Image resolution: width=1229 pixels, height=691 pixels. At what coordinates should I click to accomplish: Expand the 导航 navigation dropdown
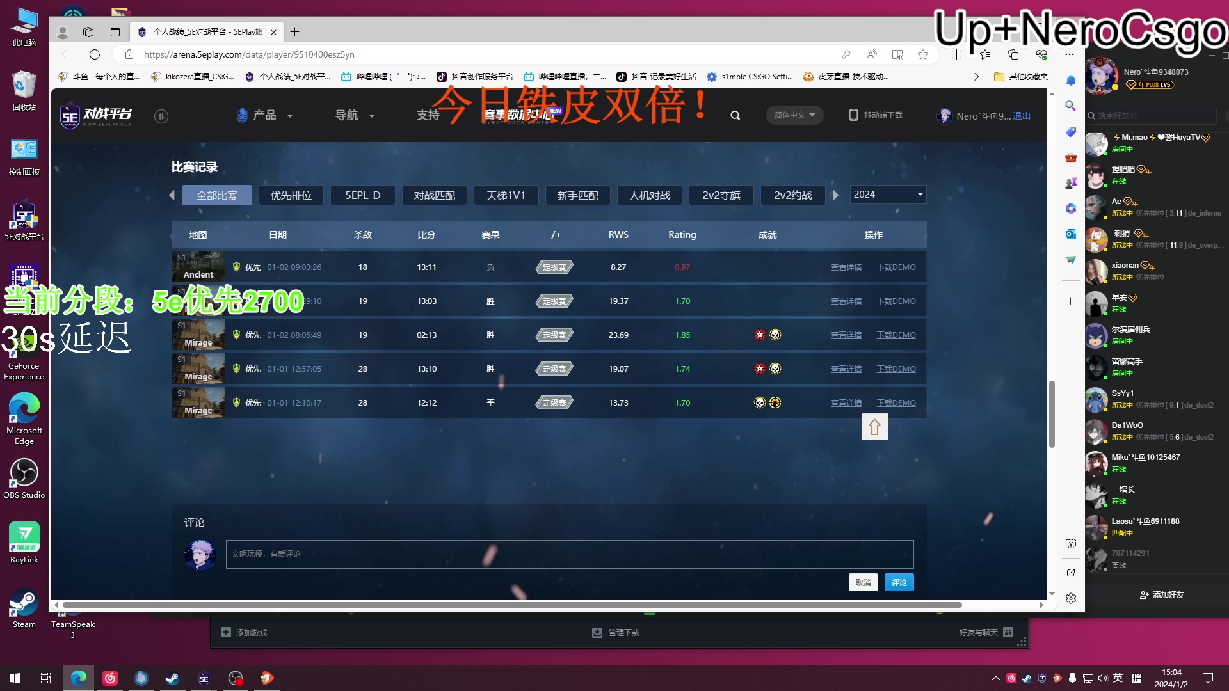click(x=355, y=115)
